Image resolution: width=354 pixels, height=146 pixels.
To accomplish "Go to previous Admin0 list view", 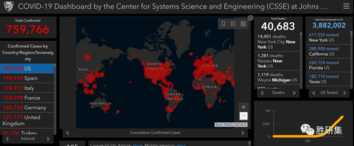I will click(7, 139).
